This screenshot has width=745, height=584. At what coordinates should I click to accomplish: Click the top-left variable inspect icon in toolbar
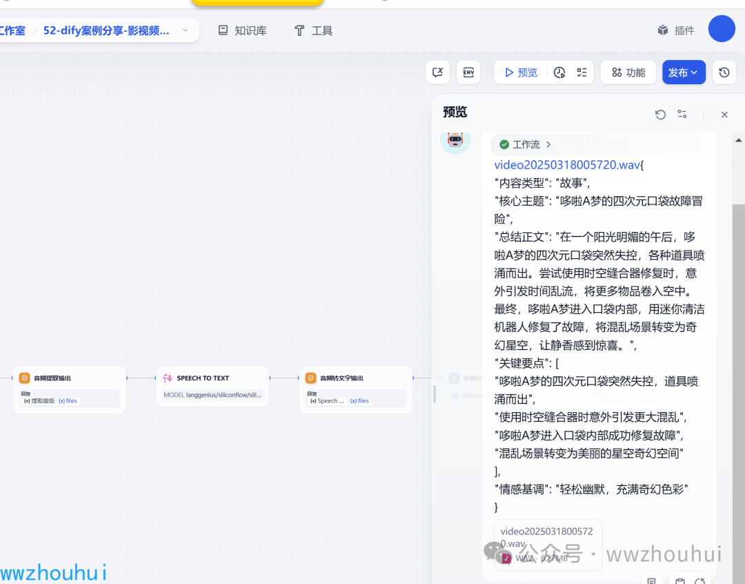point(437,72)
